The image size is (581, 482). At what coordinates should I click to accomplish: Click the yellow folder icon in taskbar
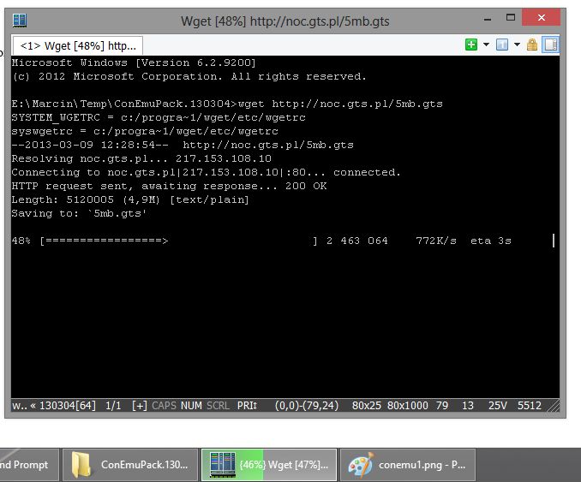[81, 465]
